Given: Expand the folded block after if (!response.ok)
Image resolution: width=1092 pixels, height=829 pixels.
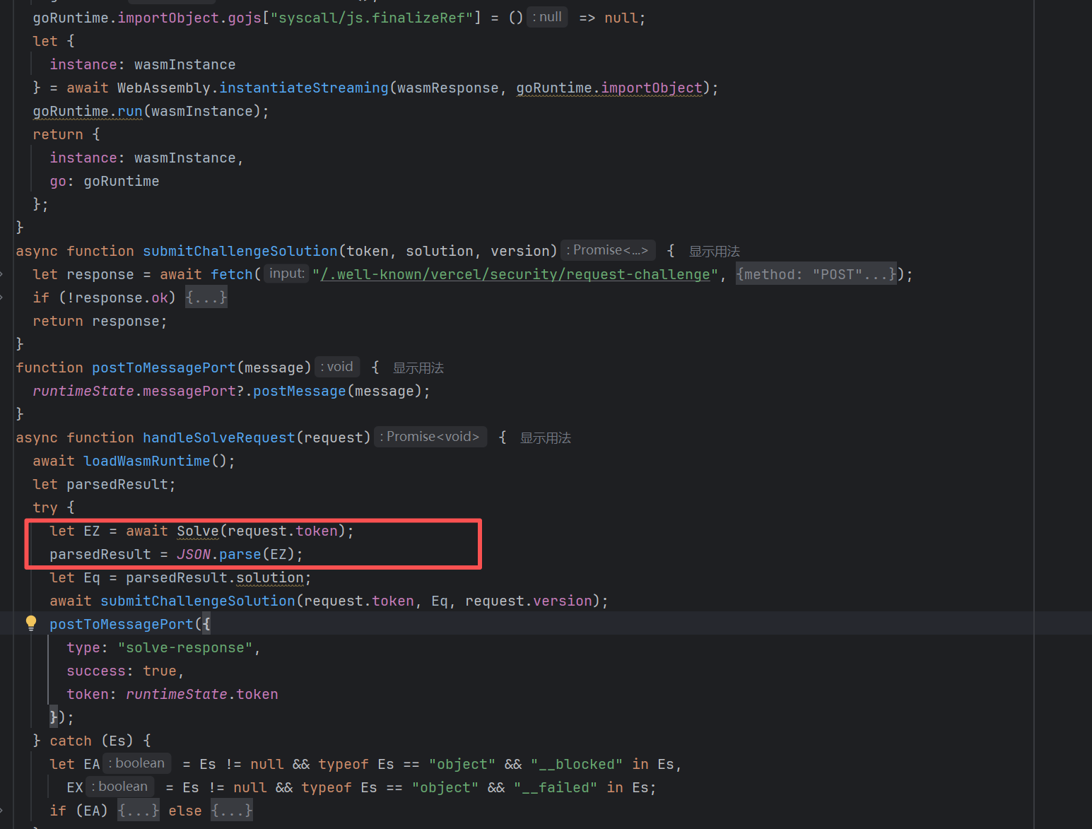Looking at the screenshot, I should (206, 298).
